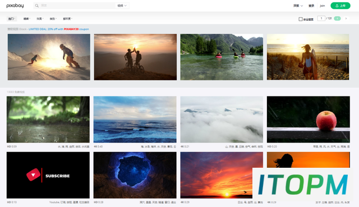The height and width of the screenshot is (207, 359).
Task: Go to the next page arrow
Action: pyautogui.click(x=346, y=19)
